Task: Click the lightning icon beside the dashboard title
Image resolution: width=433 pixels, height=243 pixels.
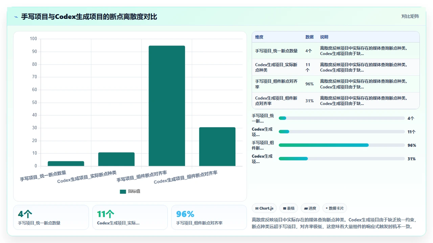Action: click(16, 17)
